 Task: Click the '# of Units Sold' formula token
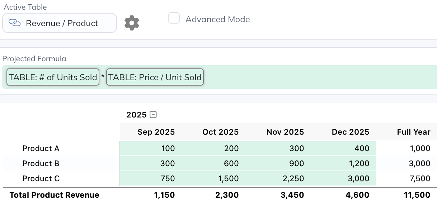point(53,77)
